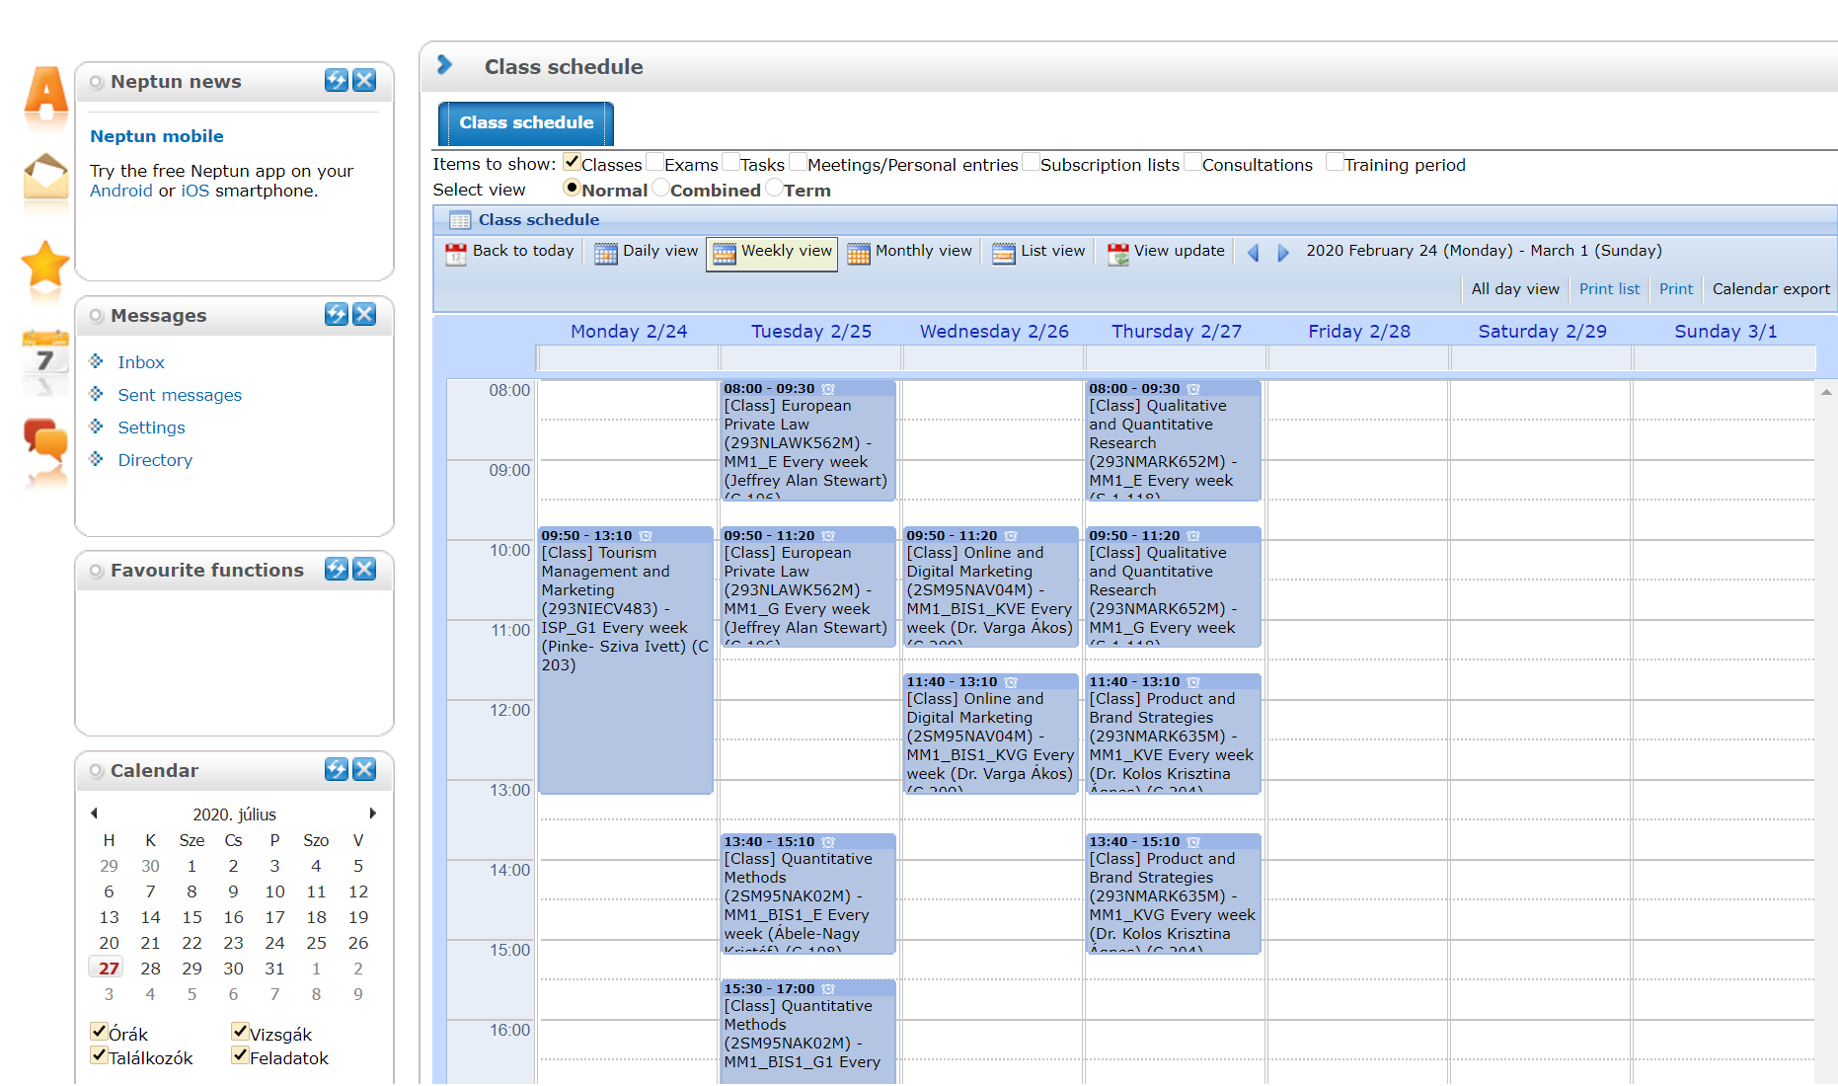Collapse the Messages panel header bullet
This screenshot has height=1086, width=1838.
tap(96, 316)
